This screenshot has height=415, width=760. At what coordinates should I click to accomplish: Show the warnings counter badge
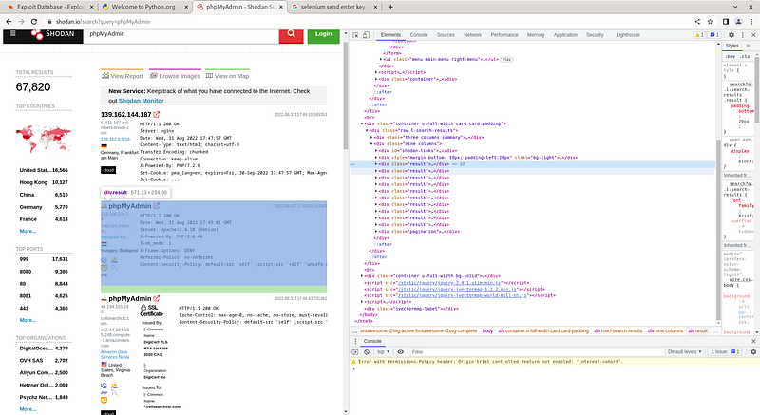tap(699, 35)
